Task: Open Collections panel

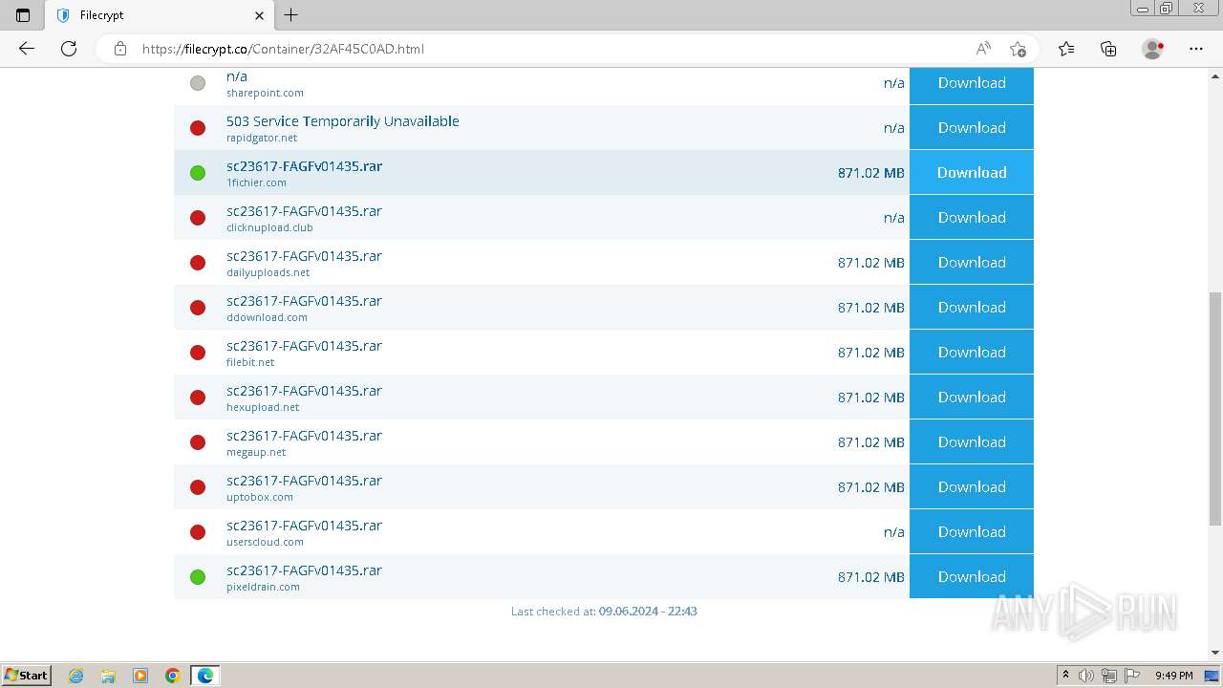Action: pyautogui.click(x=1108, y=49)
